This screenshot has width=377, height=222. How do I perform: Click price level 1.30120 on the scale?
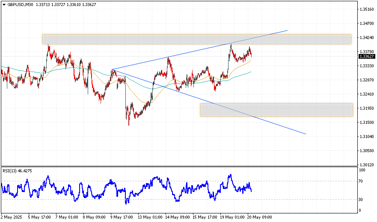367,165
